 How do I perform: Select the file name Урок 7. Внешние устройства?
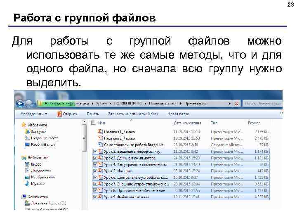[137, 184]
